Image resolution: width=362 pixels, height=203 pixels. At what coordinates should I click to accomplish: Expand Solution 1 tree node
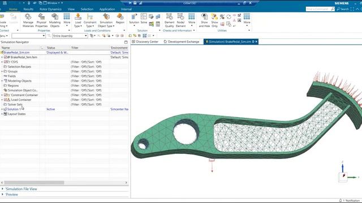pos(2,109)
